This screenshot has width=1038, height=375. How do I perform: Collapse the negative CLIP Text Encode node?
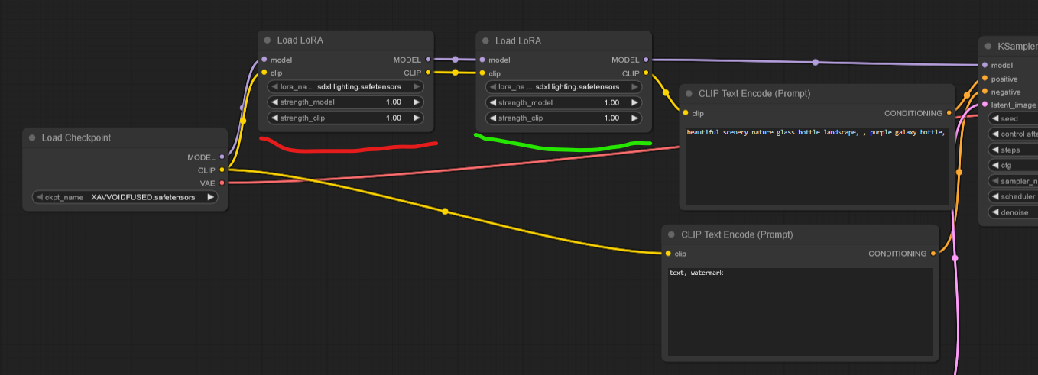(671, 234)
